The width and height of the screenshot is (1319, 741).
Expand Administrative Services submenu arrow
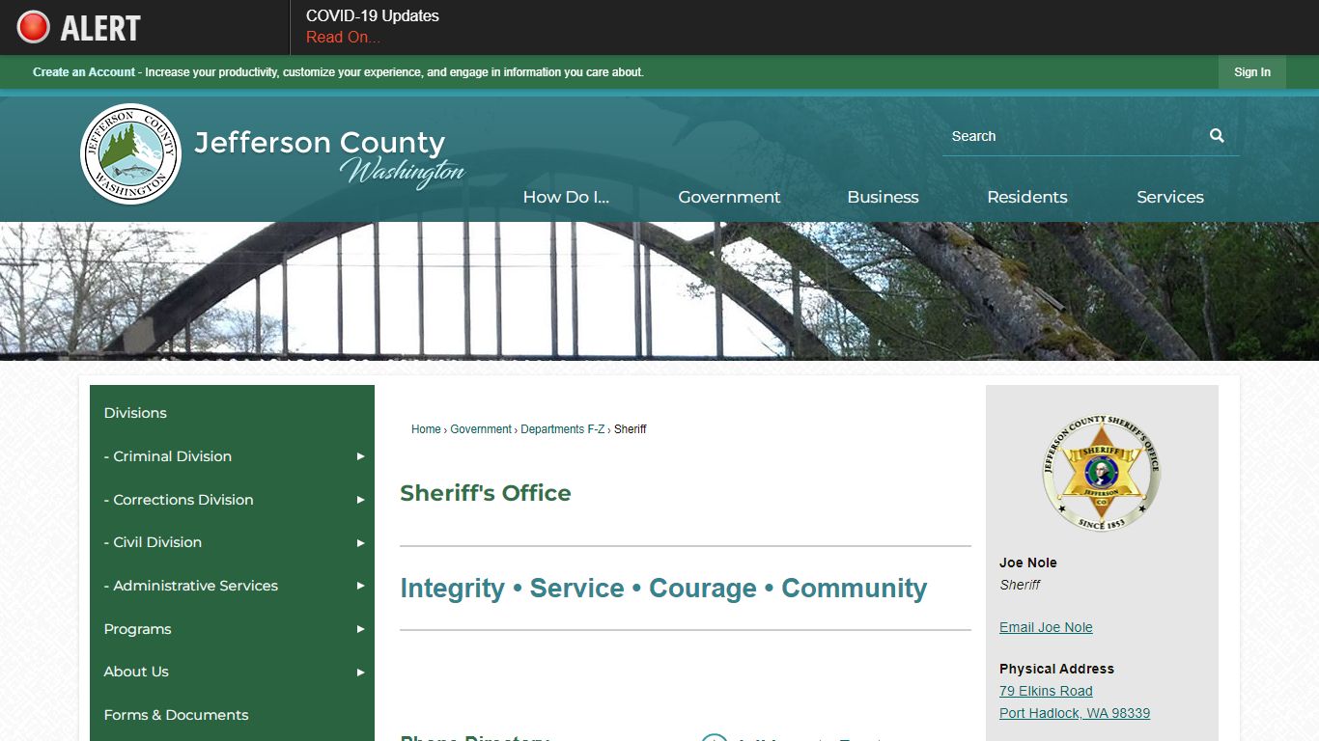tap(360, 586)
